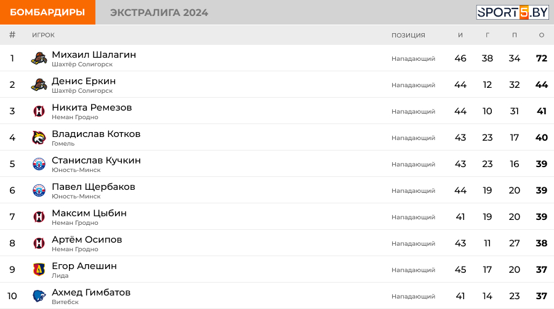Sort by the Г goals column header

click(x=488, y=35)
